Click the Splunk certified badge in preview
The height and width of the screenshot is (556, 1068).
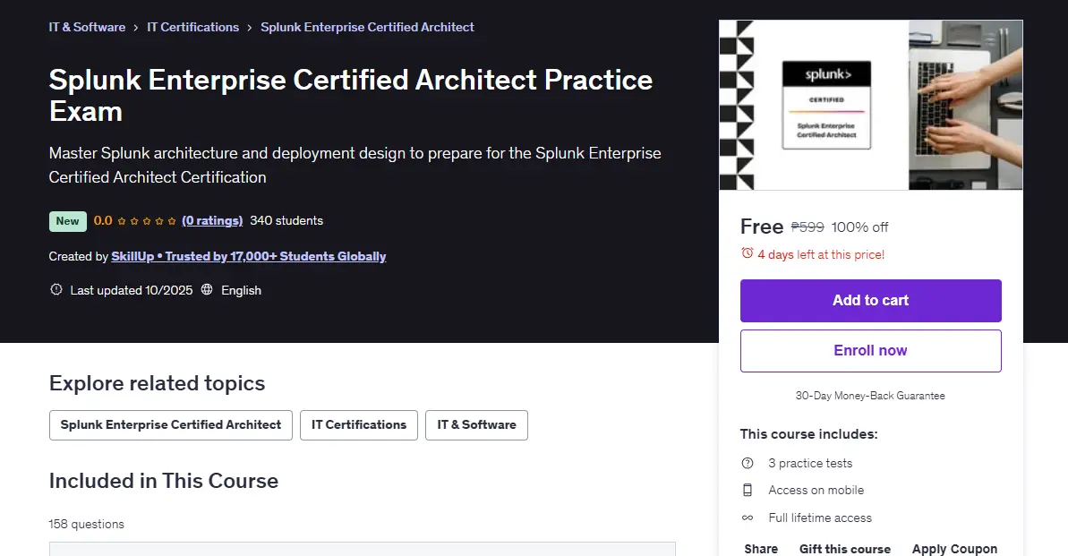827,105
